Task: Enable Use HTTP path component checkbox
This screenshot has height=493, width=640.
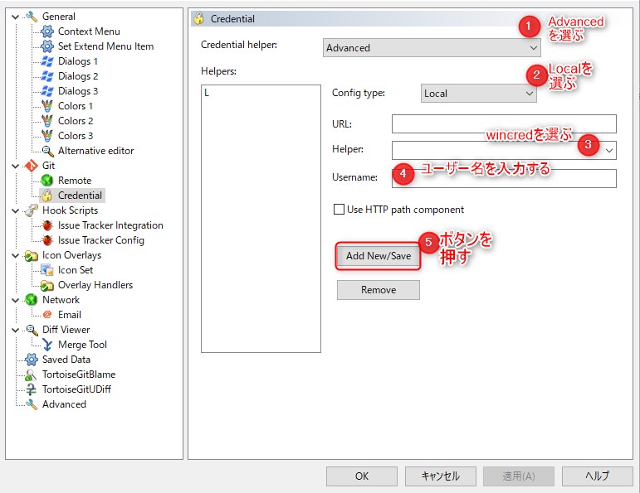Action: coord(339,210)
